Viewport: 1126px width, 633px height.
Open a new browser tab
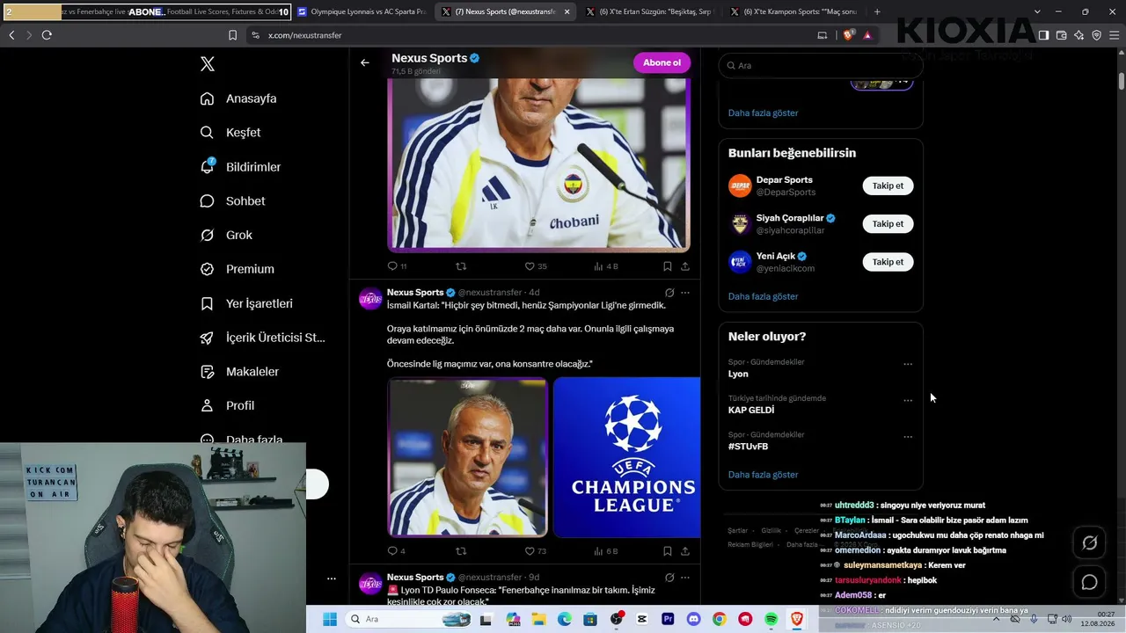[877, 11]
